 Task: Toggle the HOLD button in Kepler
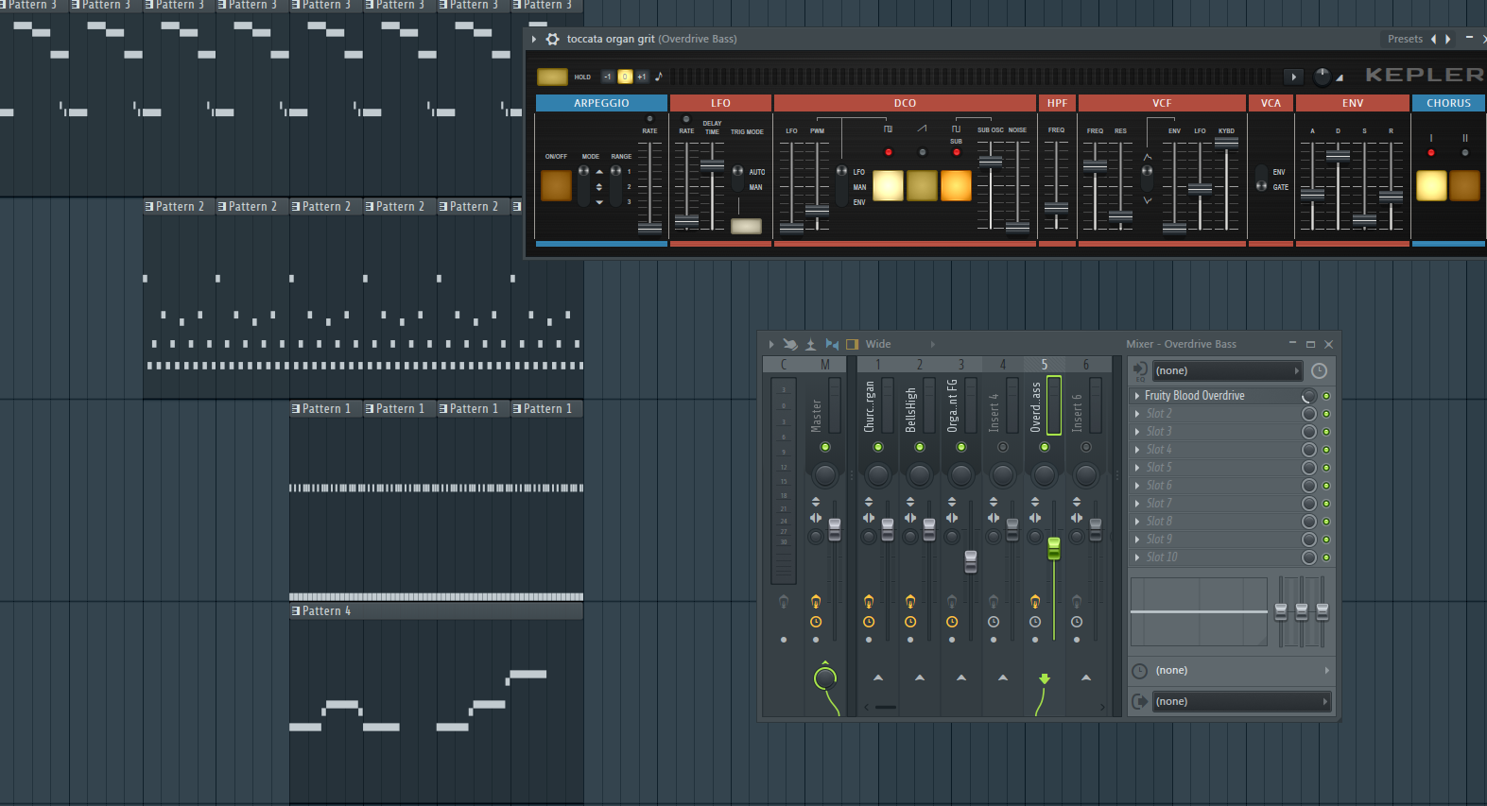click(x=553, y=77)
